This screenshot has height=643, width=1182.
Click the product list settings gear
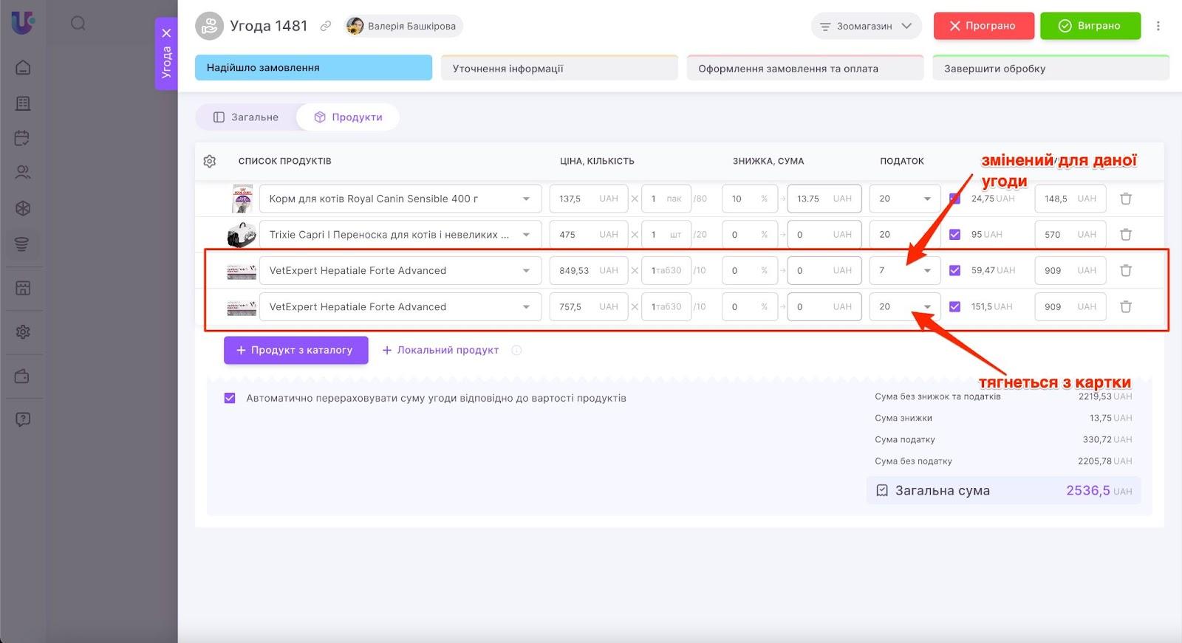pyautogui.click(x=210, y=161)
